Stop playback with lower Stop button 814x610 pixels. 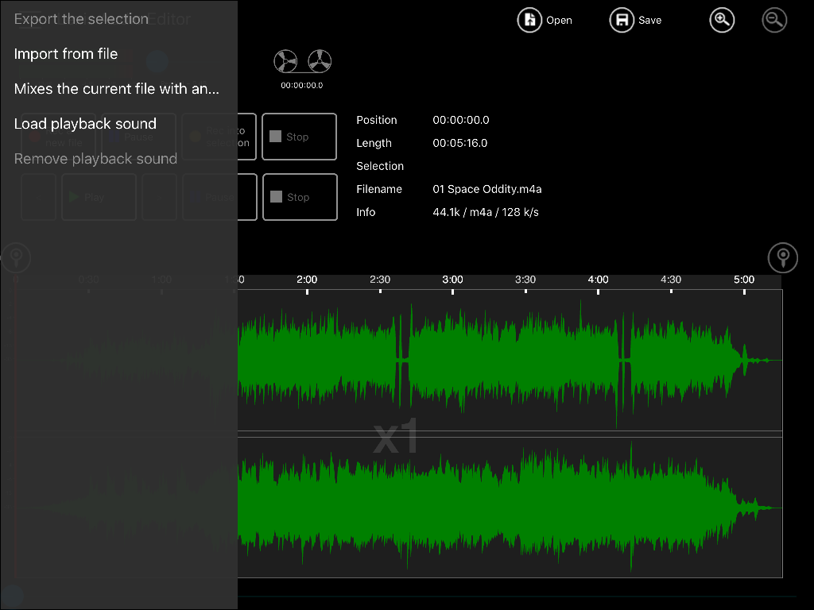pyautogui.click(x=300, y=197)
